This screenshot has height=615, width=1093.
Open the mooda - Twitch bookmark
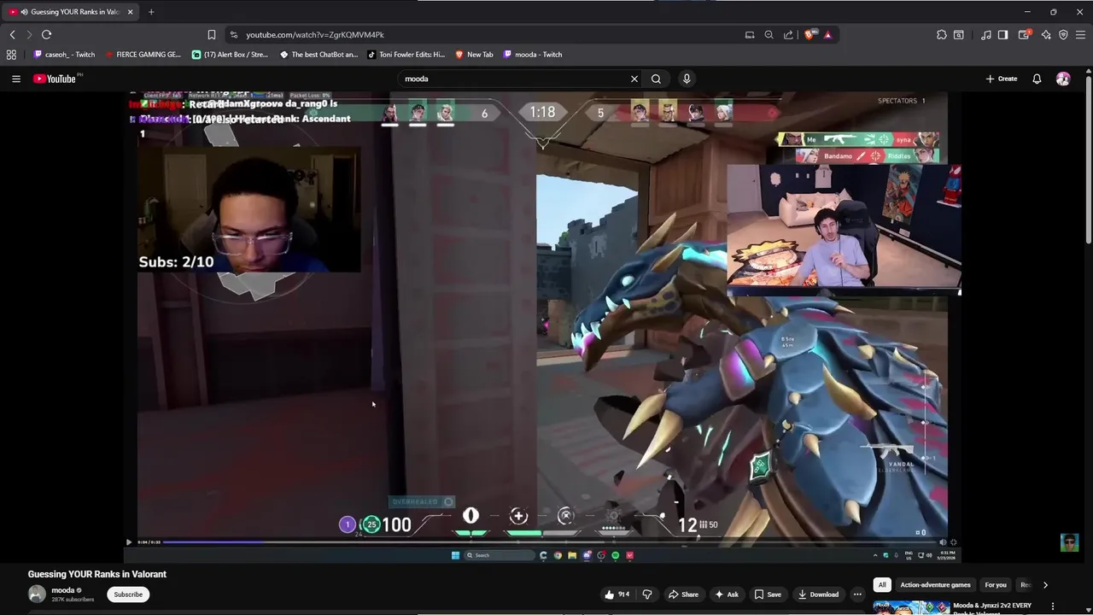point(533,55)
